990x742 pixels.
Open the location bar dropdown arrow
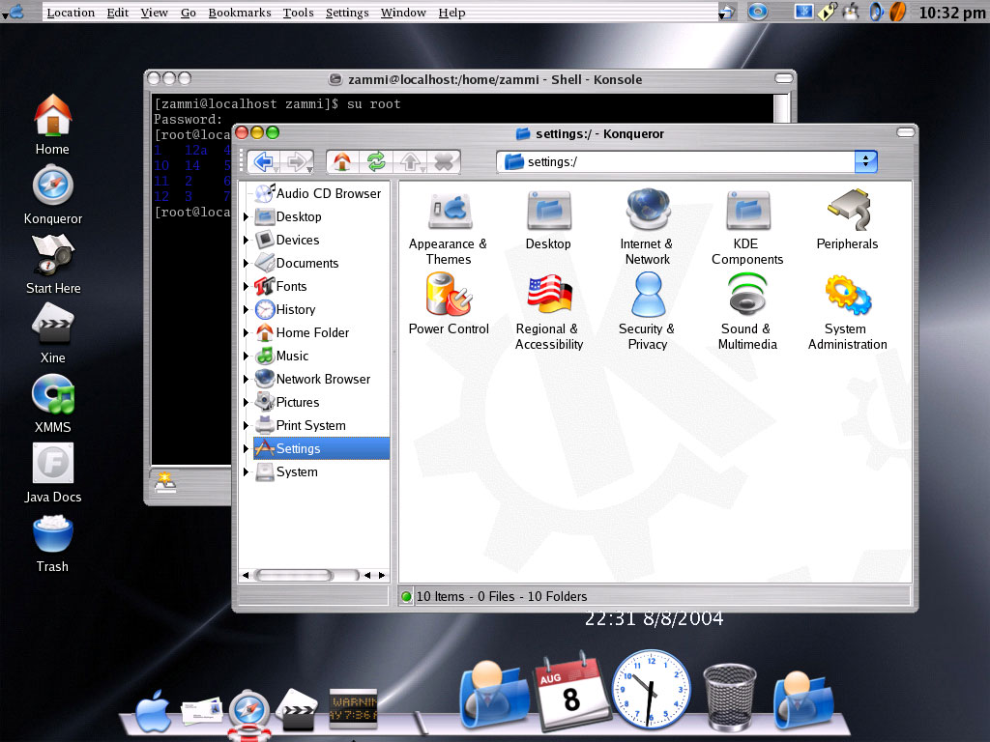pyautogui.click(x=865, y=162)
